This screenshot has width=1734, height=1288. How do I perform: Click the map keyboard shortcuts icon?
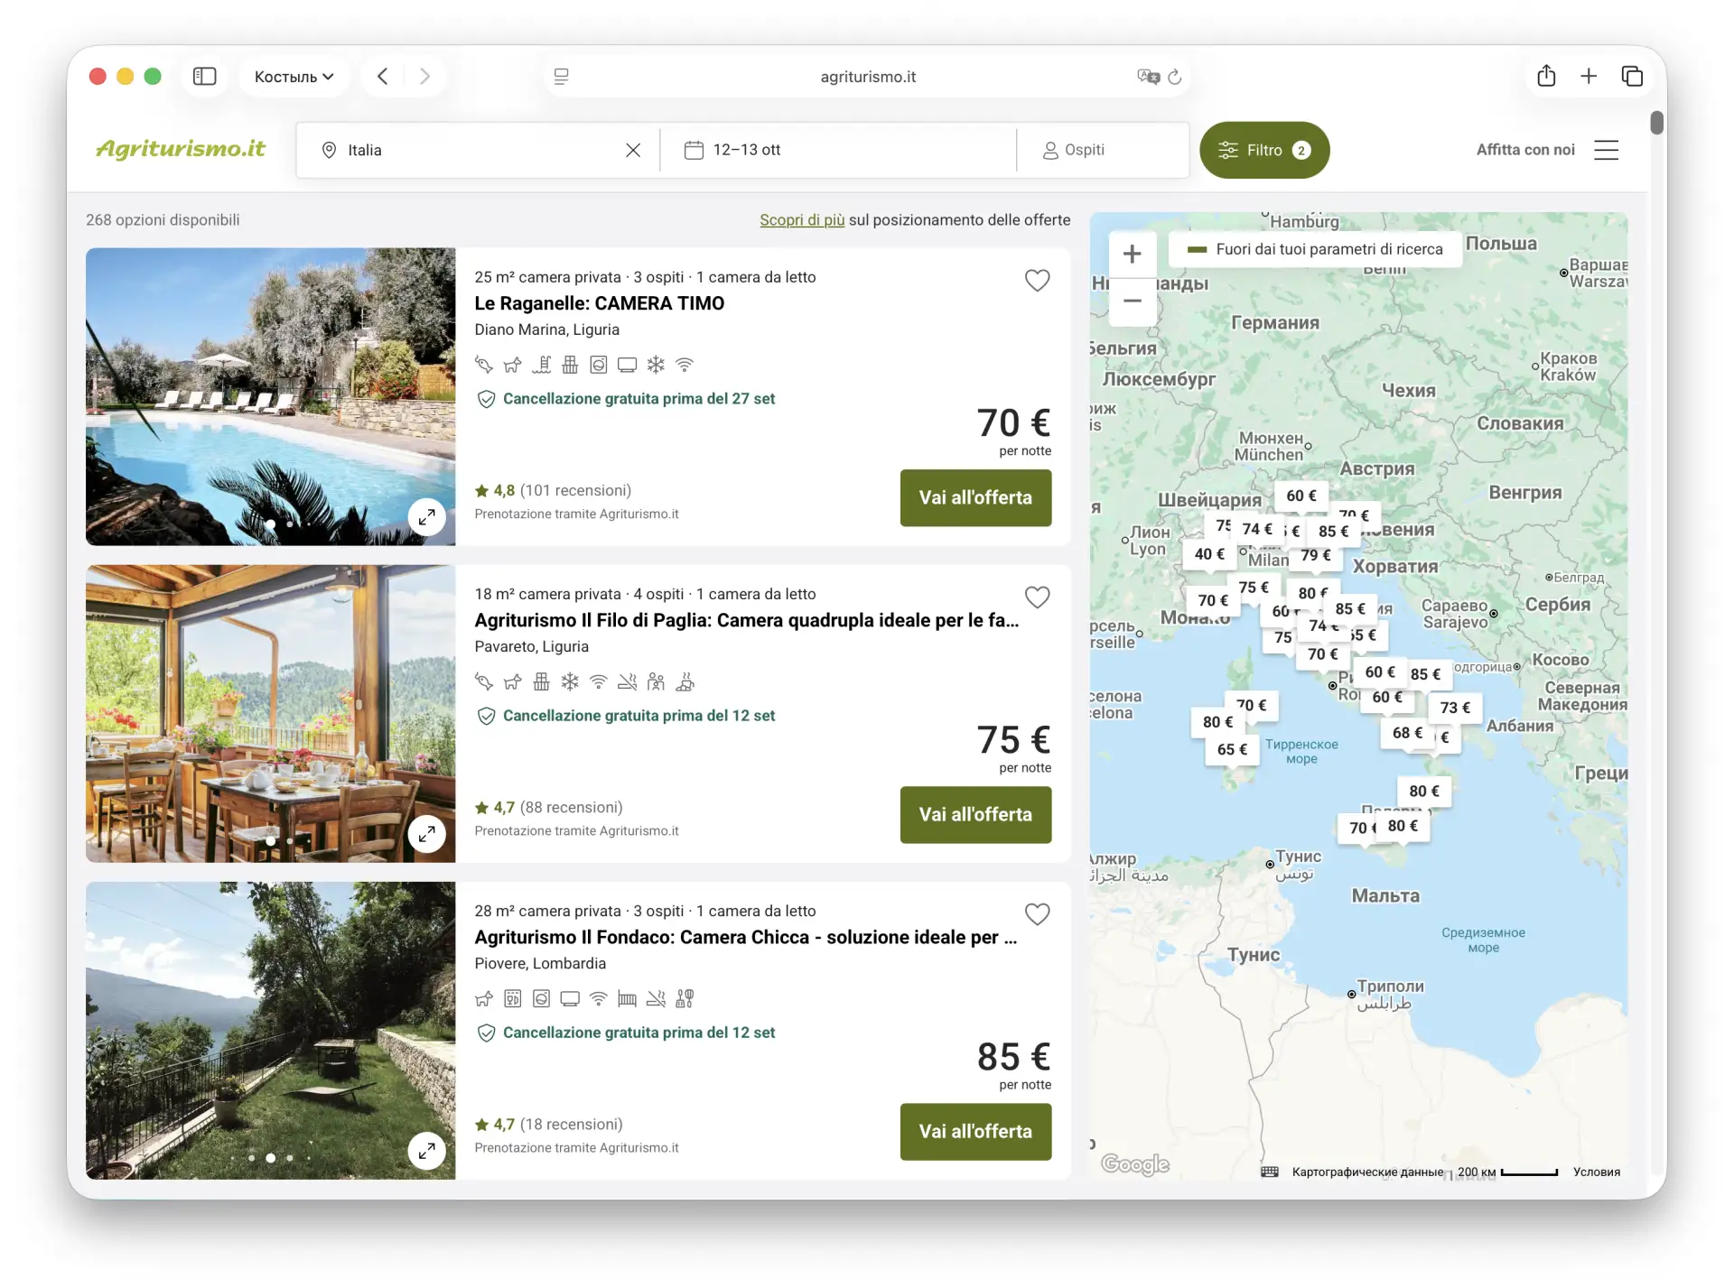pos(1269,1172)
